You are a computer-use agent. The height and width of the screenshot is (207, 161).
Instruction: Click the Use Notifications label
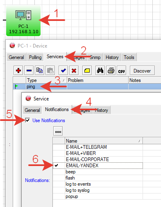tap(49, 121)
